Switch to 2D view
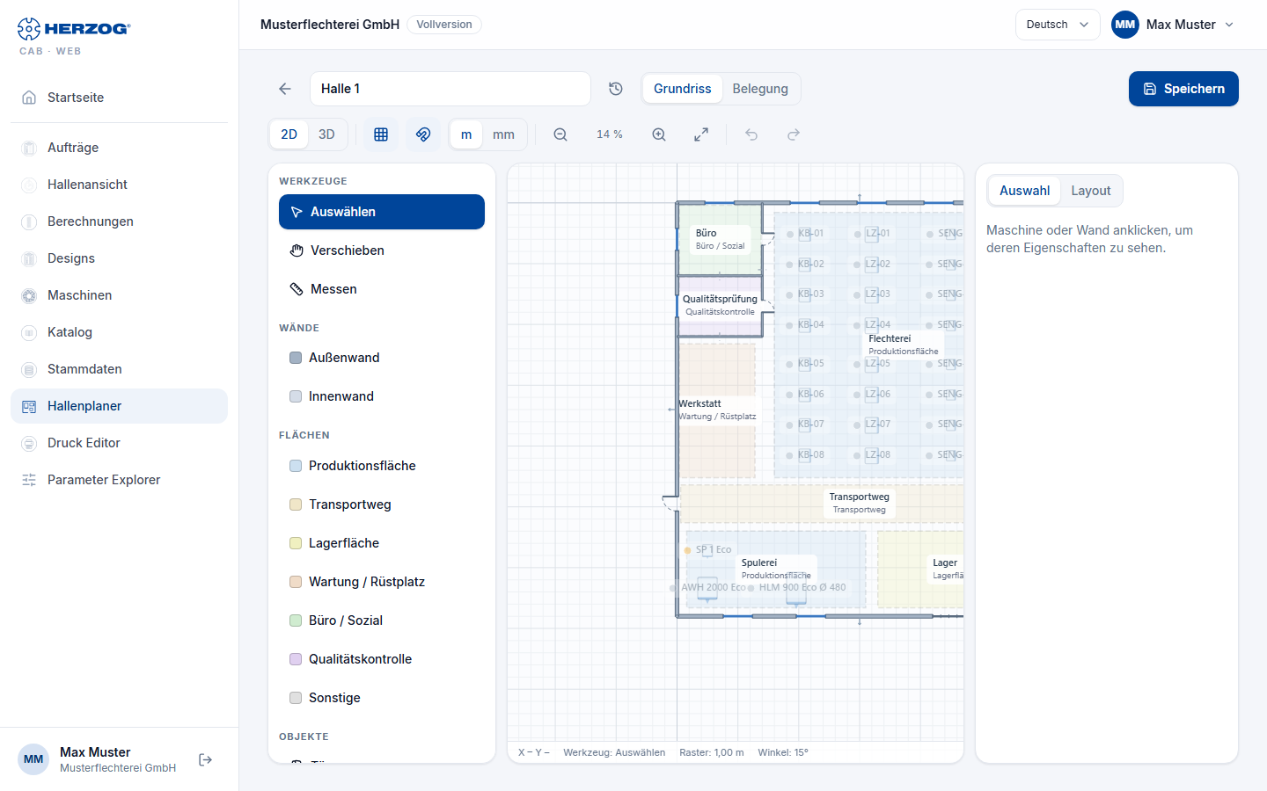1267x791 pixels. (289, 134)
